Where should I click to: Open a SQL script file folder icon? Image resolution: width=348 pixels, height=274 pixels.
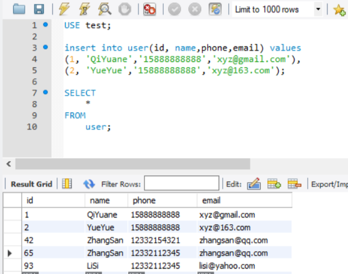(19, 9)
